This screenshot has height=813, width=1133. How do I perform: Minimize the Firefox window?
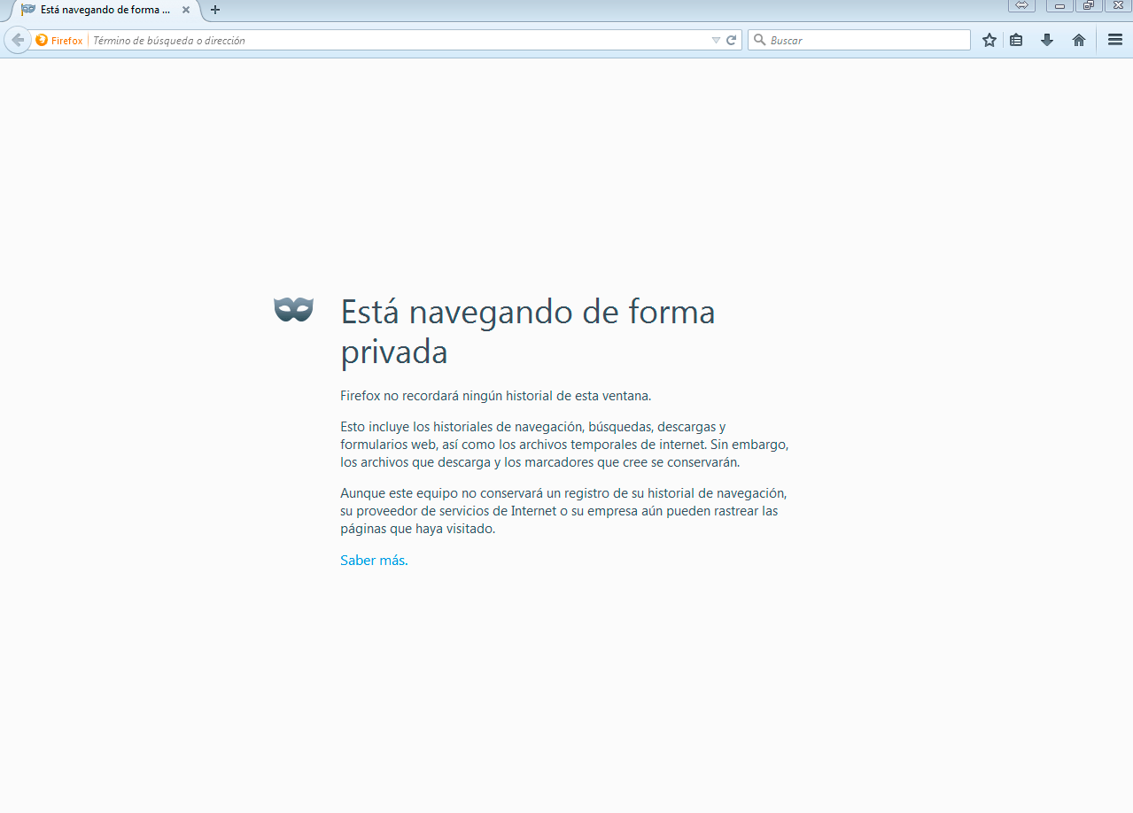click(1059, 5)
